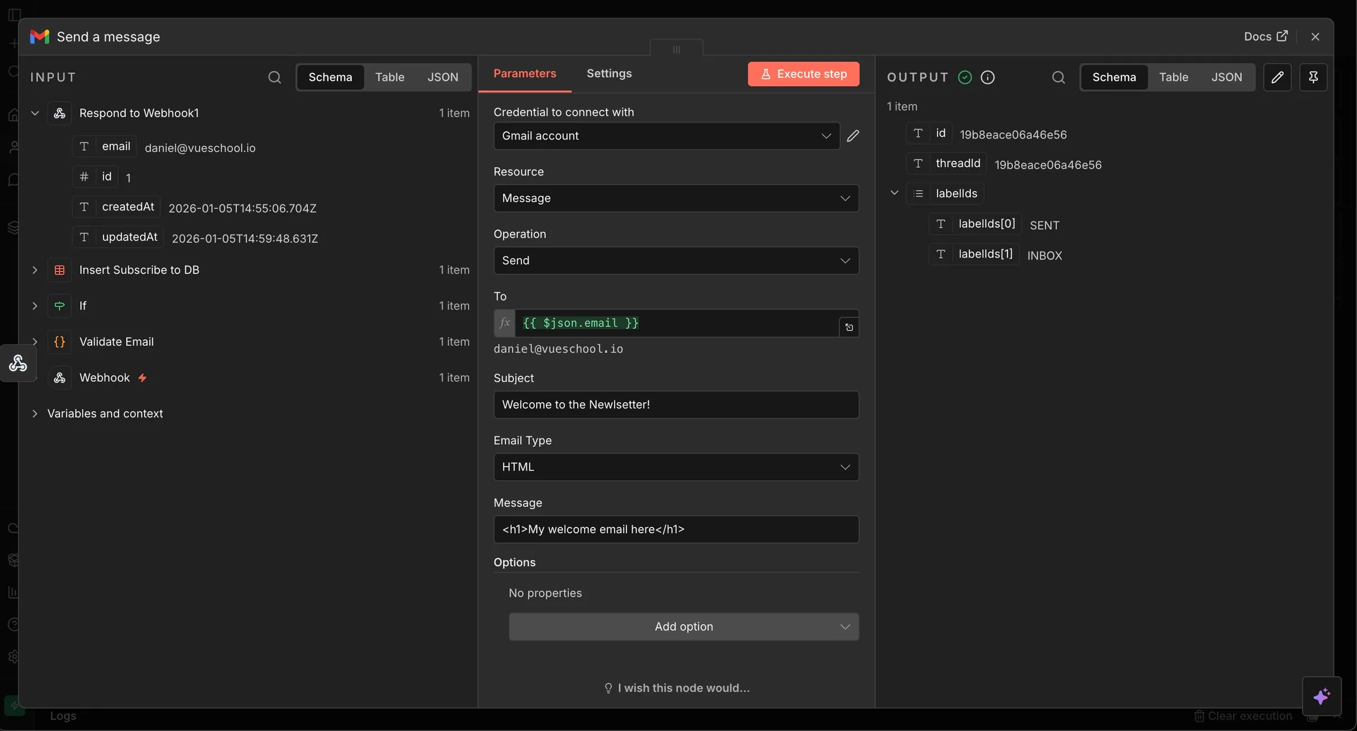This screenshot has height=731, width=1357.
Task: Open the Logs panel in background window
Action: click(x=63, y=716)
